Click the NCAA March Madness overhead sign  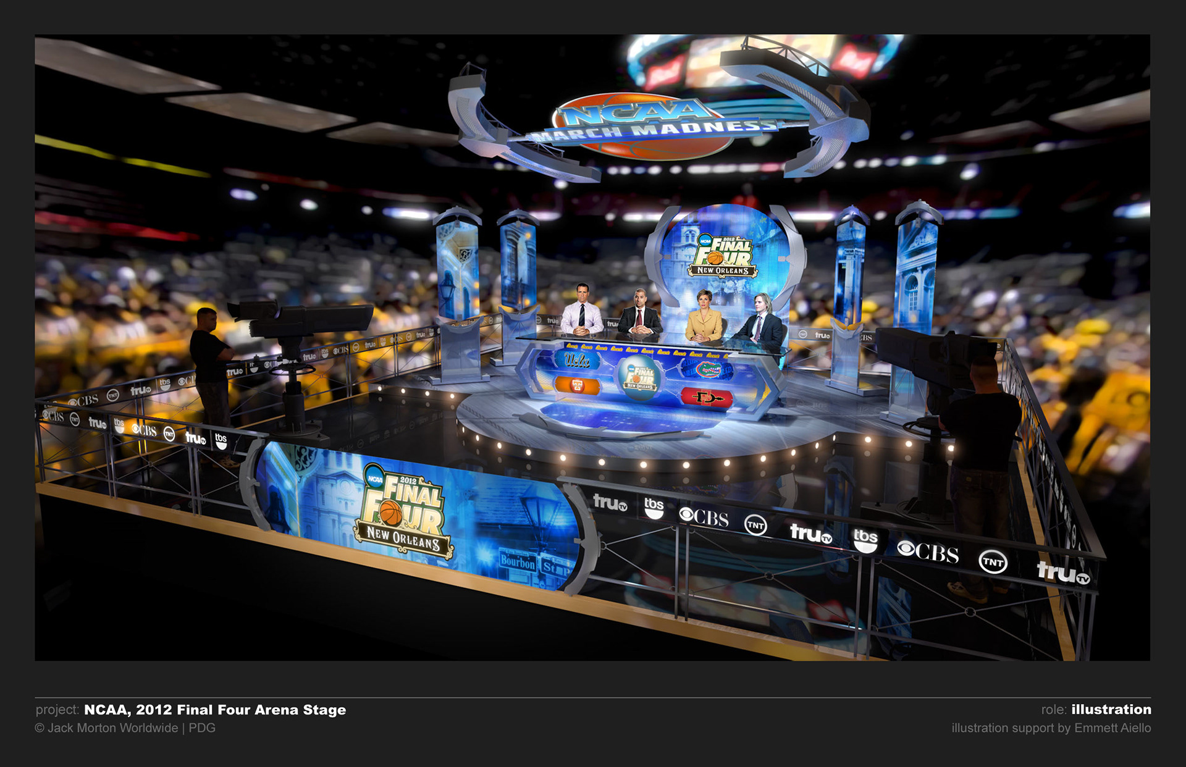point(646,124)
